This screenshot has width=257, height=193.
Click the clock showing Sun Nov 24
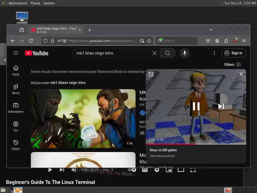[x=240, y=3]
